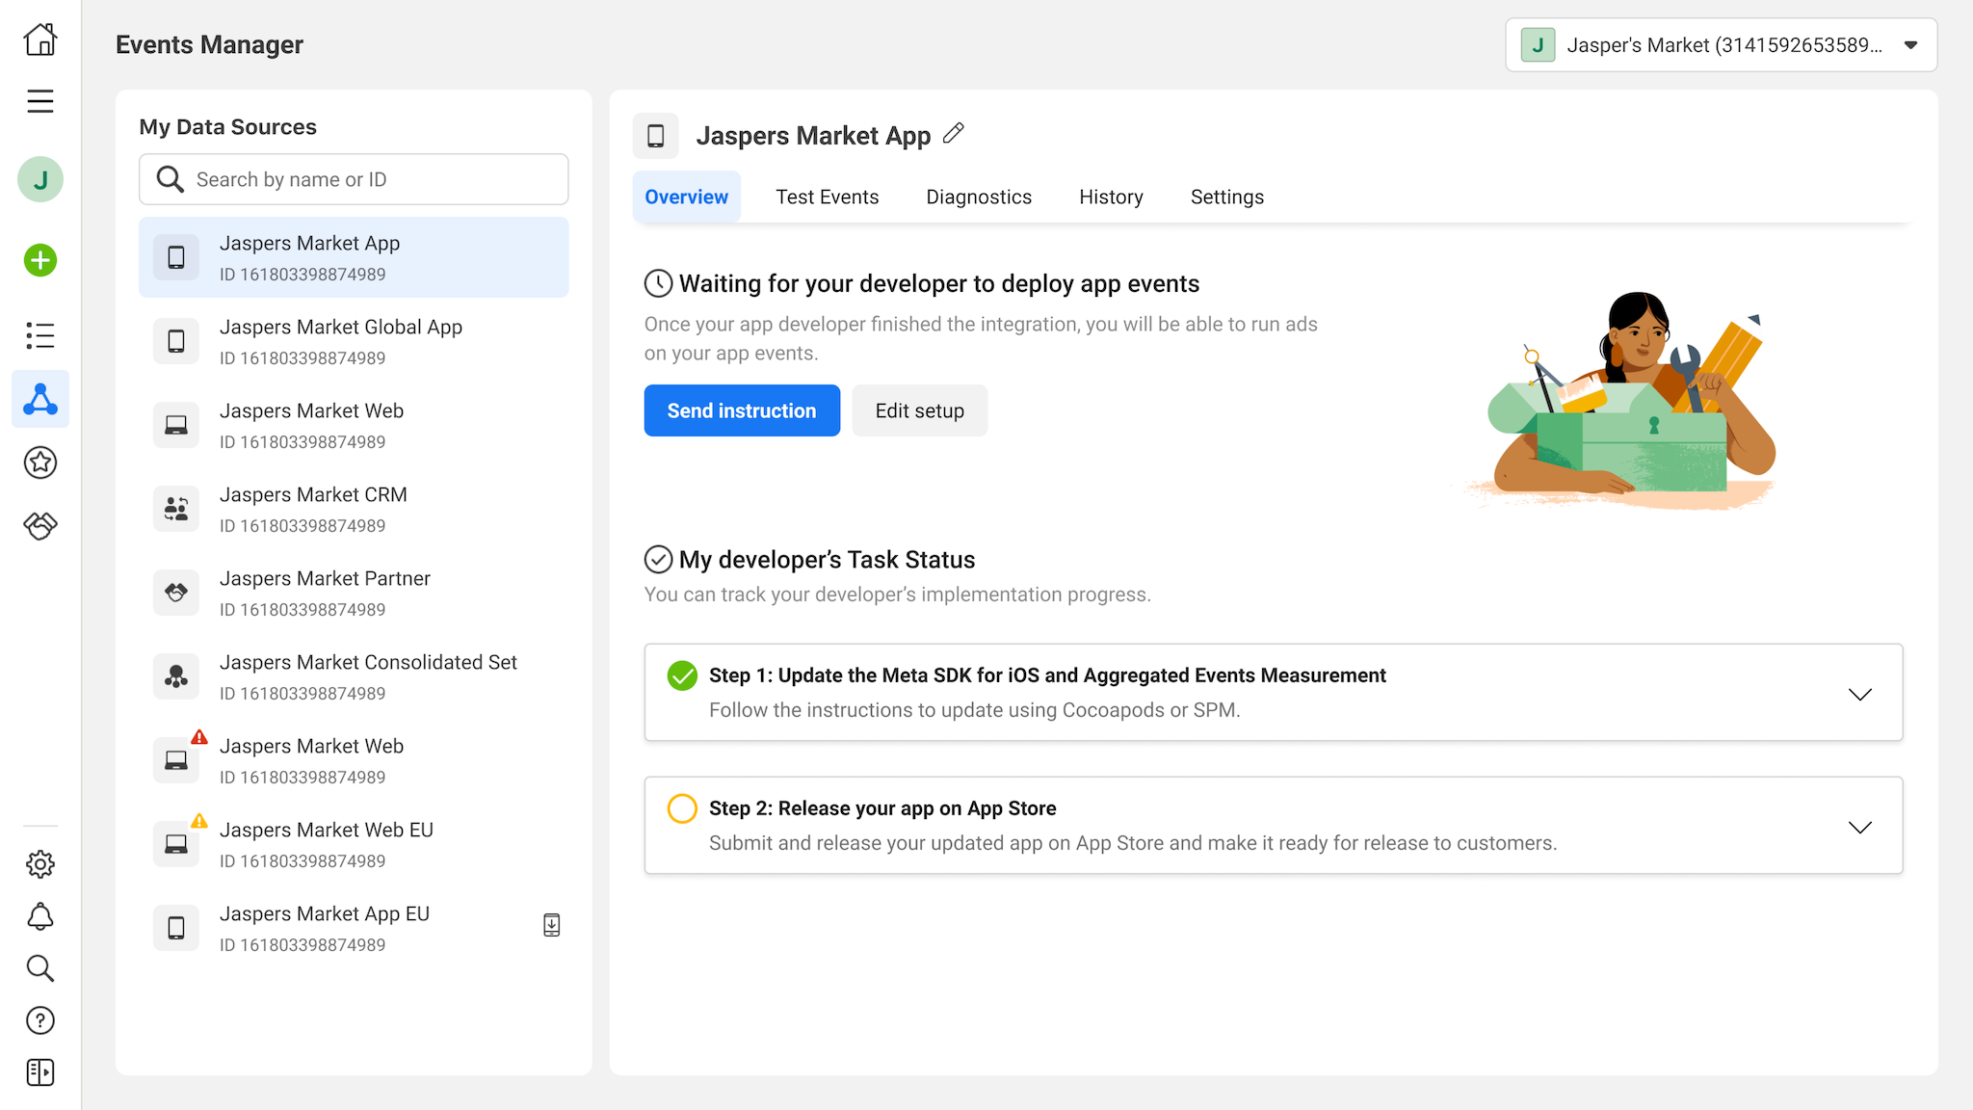This screenshot has width=1973, height=1110.
Task: Click the pencil edit name icon
Action: click(953, 134)
